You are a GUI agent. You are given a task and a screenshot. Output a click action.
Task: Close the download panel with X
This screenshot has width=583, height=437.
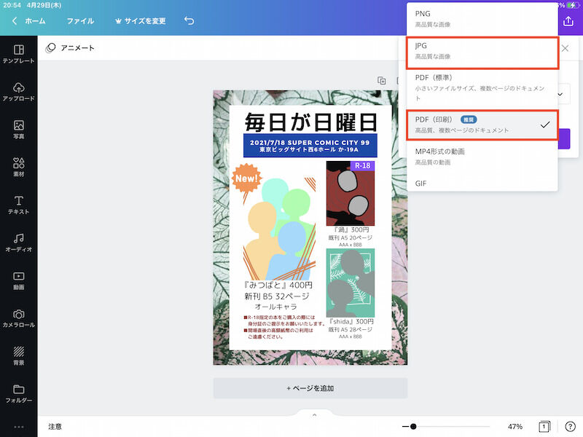pos(565,48)
